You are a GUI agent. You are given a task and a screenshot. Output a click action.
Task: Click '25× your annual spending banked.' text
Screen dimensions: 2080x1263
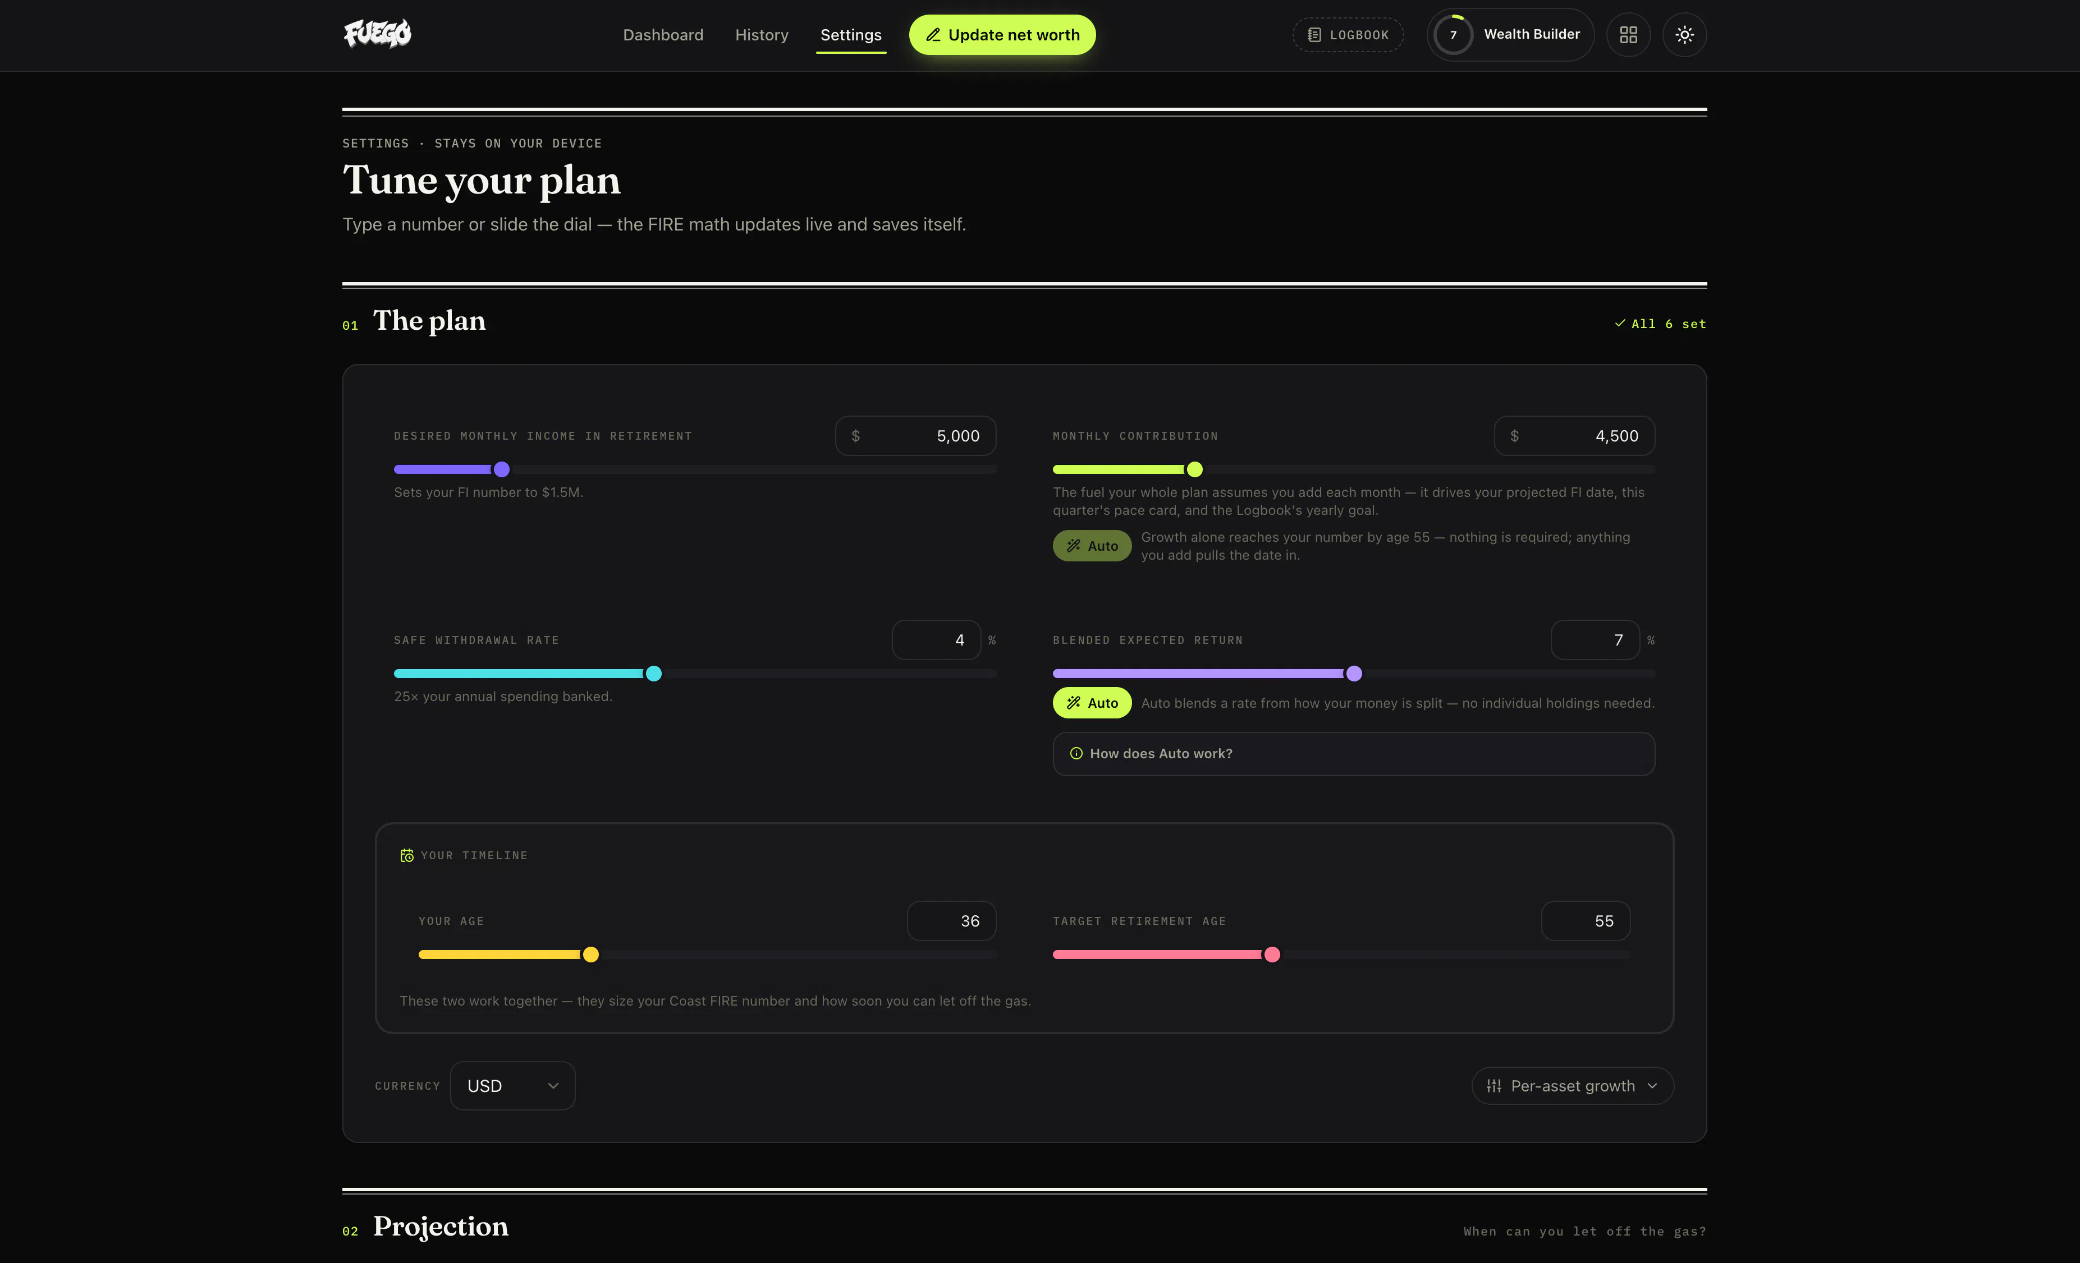tap(503, 696)
